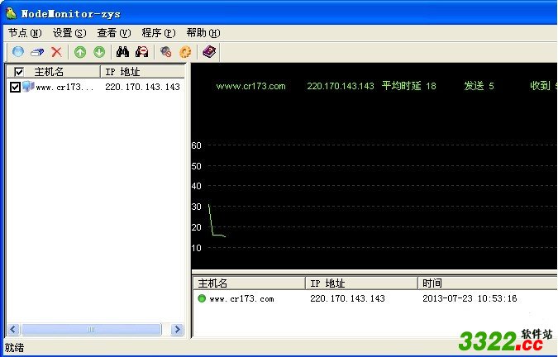Click the 就绪 status bar text
558x357 pixels.
[14, 347]
